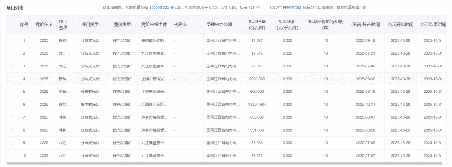Click the 2000.000 electricity cell

[x=257, y=79]
